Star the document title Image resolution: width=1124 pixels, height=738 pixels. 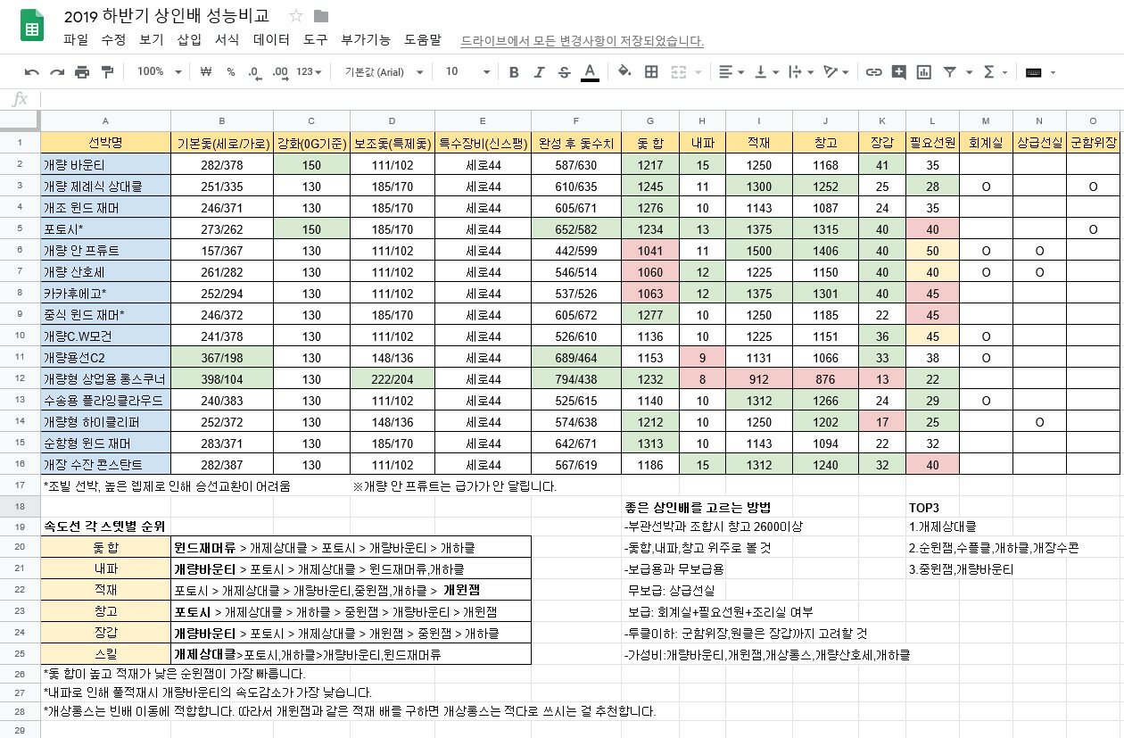296,16
